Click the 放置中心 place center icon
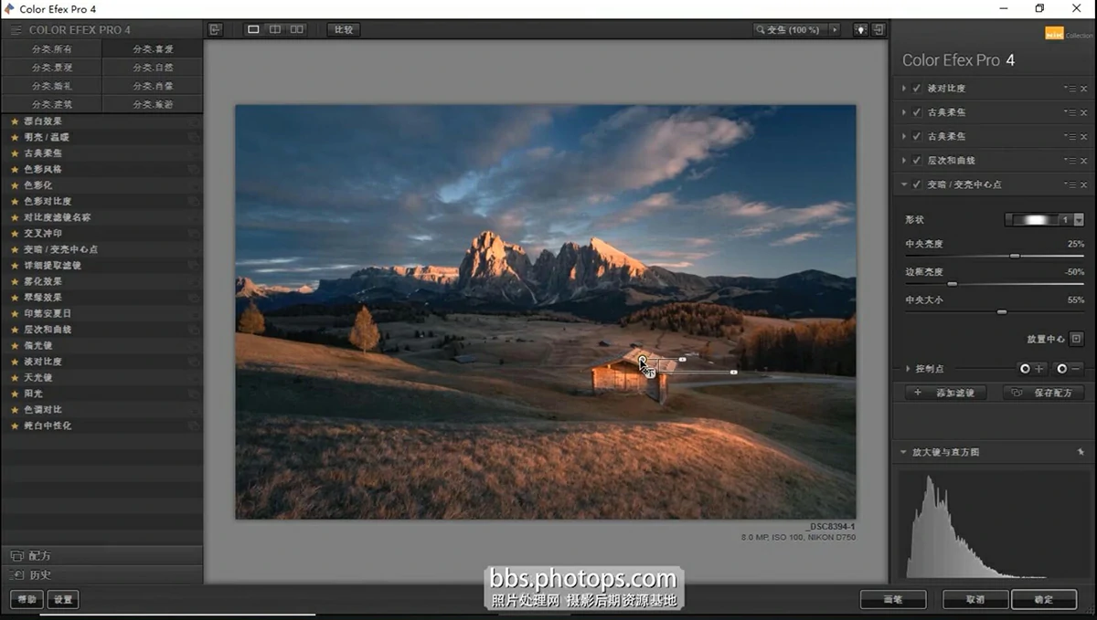Viewport: 1097px width, 620px height. 1076,339
